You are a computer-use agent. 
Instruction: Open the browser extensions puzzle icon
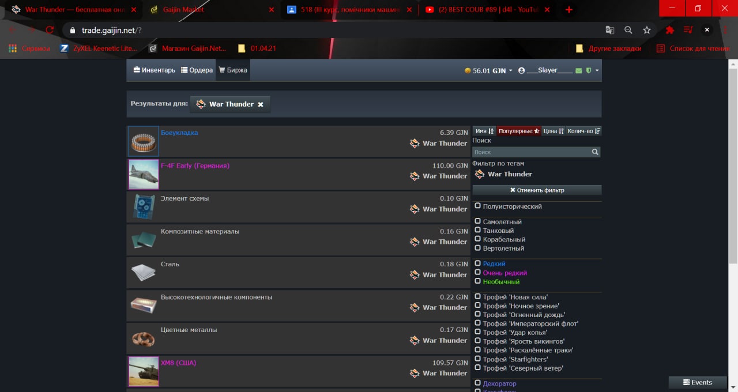coord(670,30)
